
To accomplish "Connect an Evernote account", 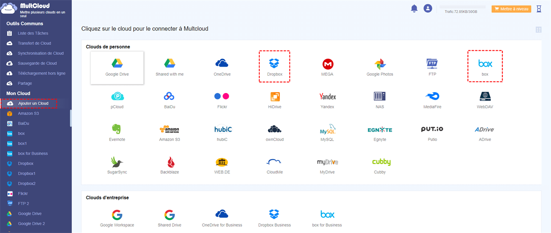I will coord(117,133).
